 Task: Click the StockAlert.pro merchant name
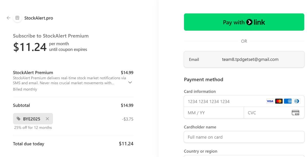(39, 18)
